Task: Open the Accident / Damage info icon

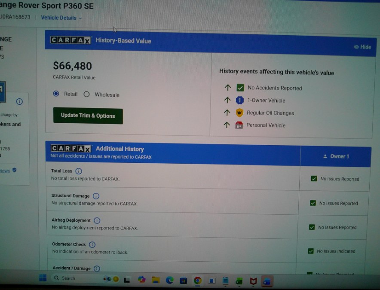Action: (x=97, y=269)
